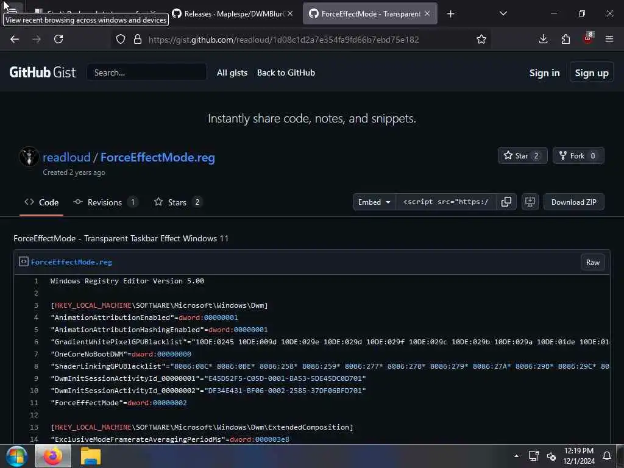624x468 pixels.
Task: Bookmark this page with the star icon
Action: tap(481, 39)
